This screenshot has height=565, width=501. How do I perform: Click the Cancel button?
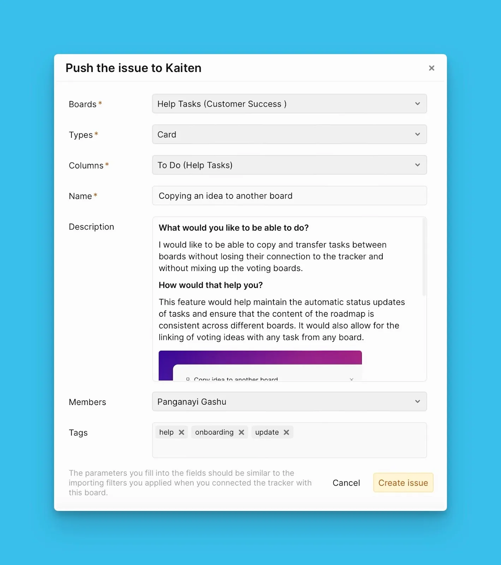346,483
